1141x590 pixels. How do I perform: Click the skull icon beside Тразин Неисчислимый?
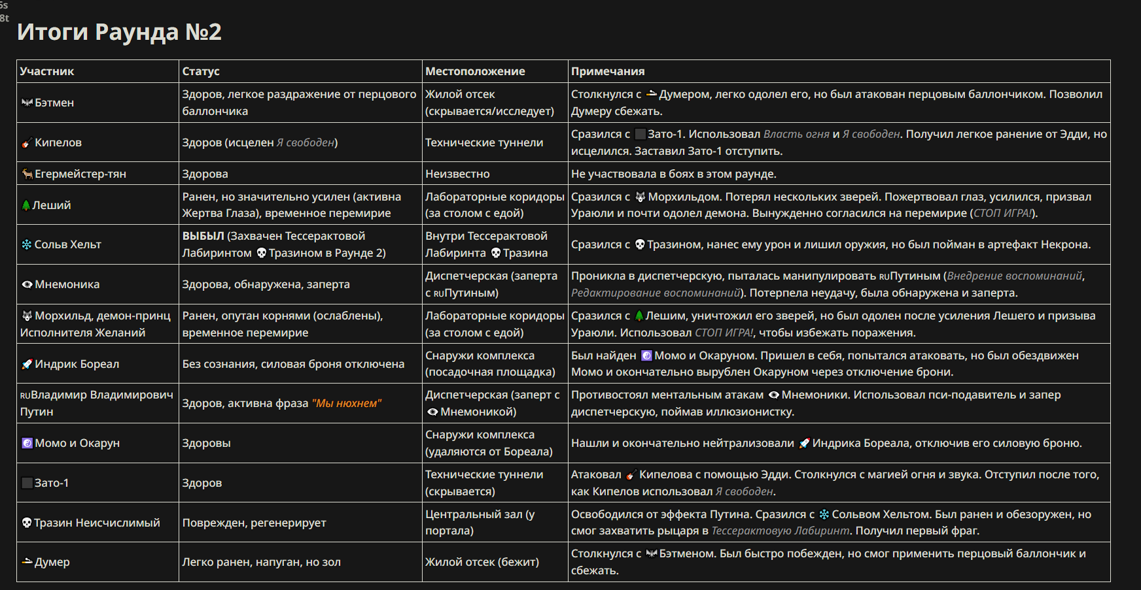[x=27, y=523]
